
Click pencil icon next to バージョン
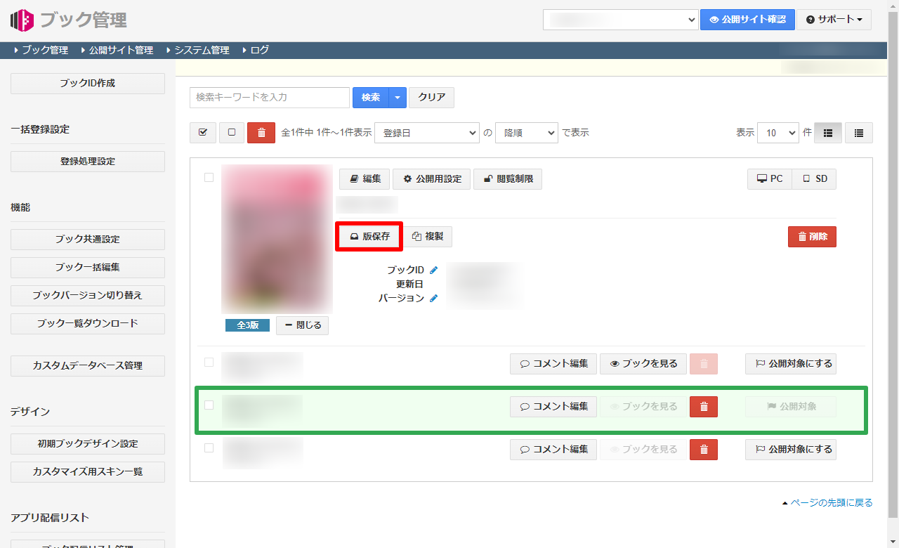(434, 298)
